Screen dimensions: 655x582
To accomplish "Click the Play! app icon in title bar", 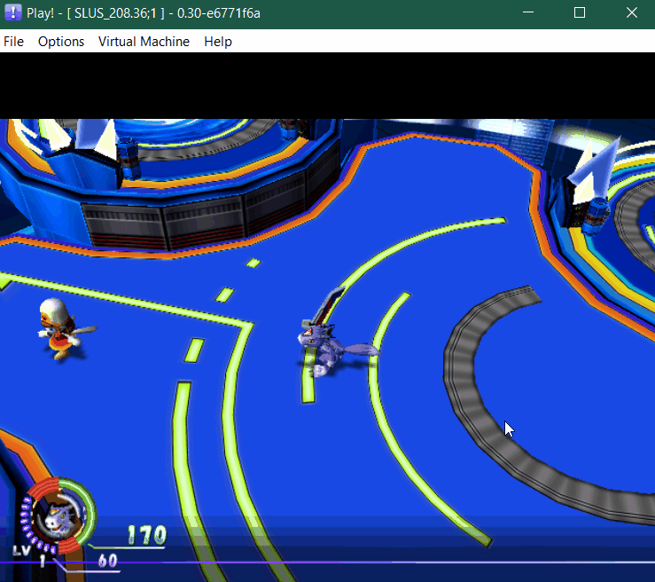I will coord(12,12).
